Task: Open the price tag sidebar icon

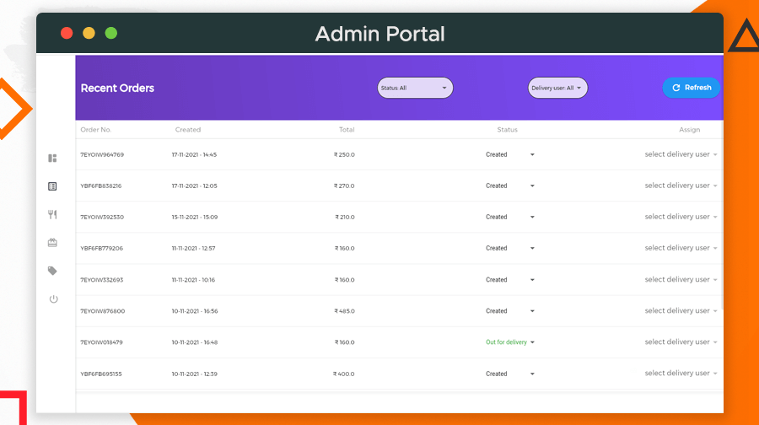Action: click(52, 271)
